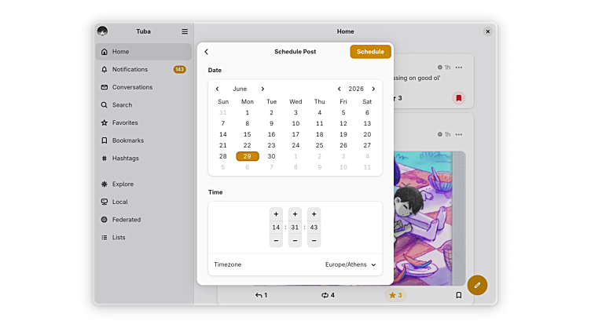The image size is (591, 332).
Task: Toggle the favorite star showing 3
Action: [x=395, y=295]
